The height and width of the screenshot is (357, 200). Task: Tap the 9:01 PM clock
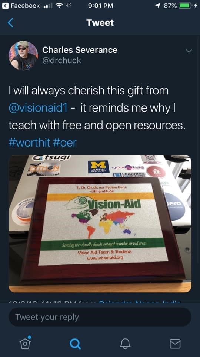pos(100,6)
